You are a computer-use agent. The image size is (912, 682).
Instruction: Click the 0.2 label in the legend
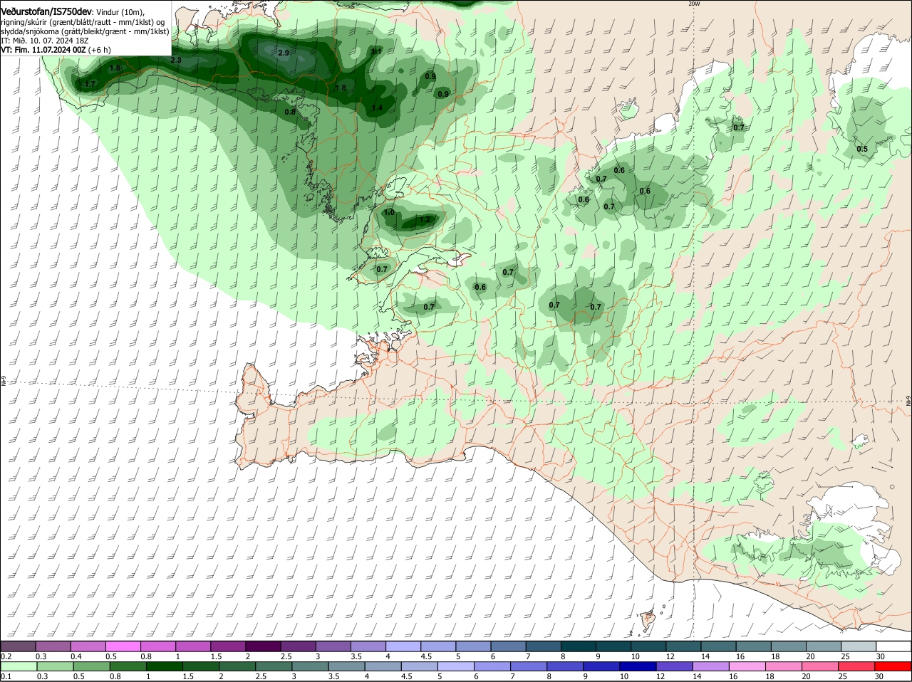pyautogui.click(x=6, y=656)
